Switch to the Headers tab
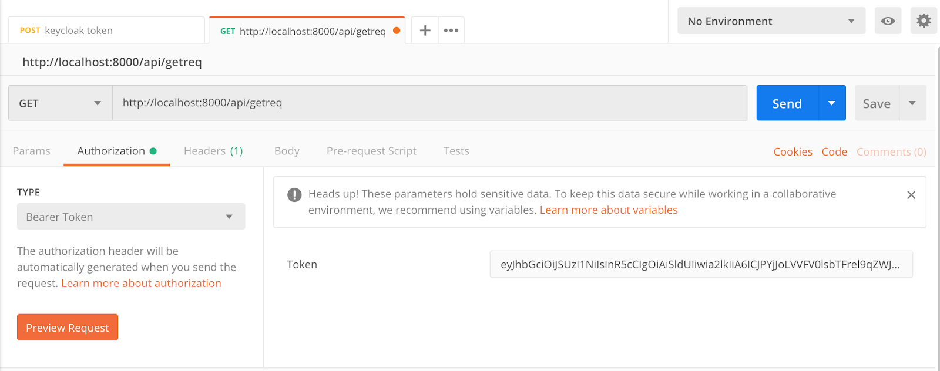Viewport: 940px width, 371px height. pos(213,151)
